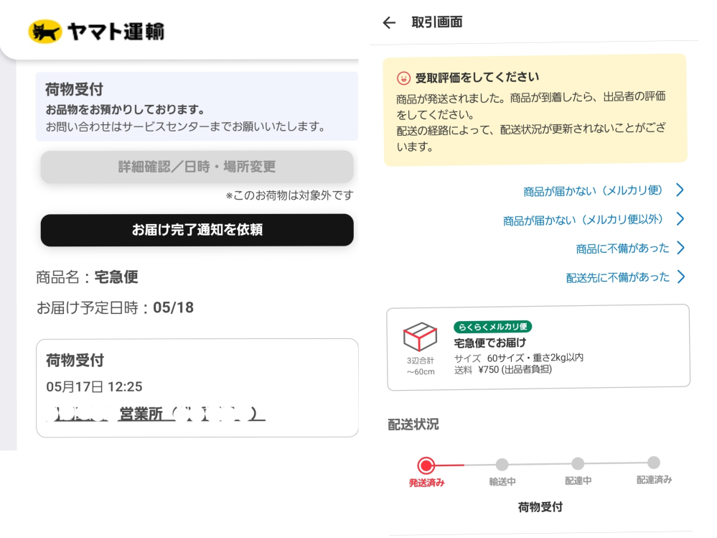Tap the disabled 詳細確認／日時・場所変更 button
717x538 pixels.
pyautogui.click(x=197, y=167)
